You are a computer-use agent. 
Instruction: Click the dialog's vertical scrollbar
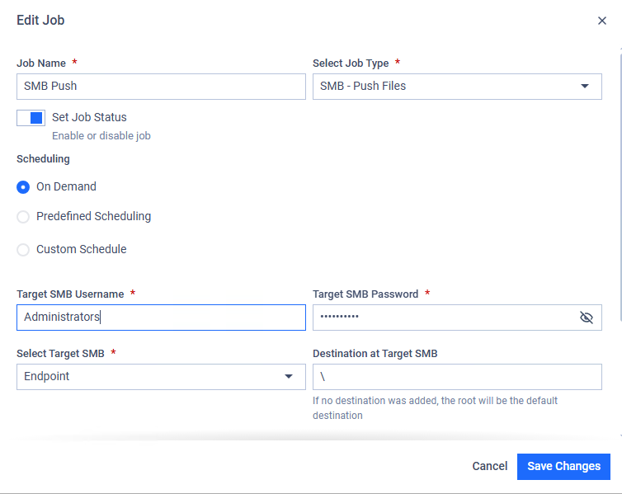620,185
